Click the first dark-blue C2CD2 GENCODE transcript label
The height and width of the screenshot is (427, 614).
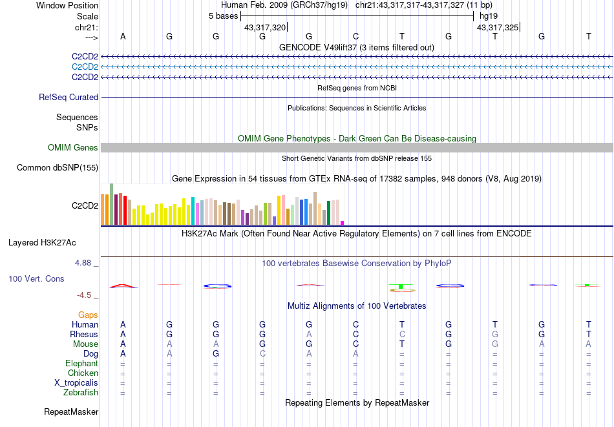(x=85, y=57)
